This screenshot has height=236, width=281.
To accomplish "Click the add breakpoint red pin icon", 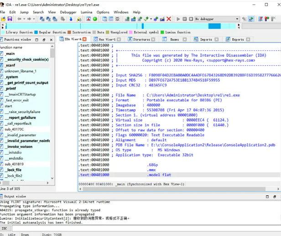I will click(x=267, y=19).
